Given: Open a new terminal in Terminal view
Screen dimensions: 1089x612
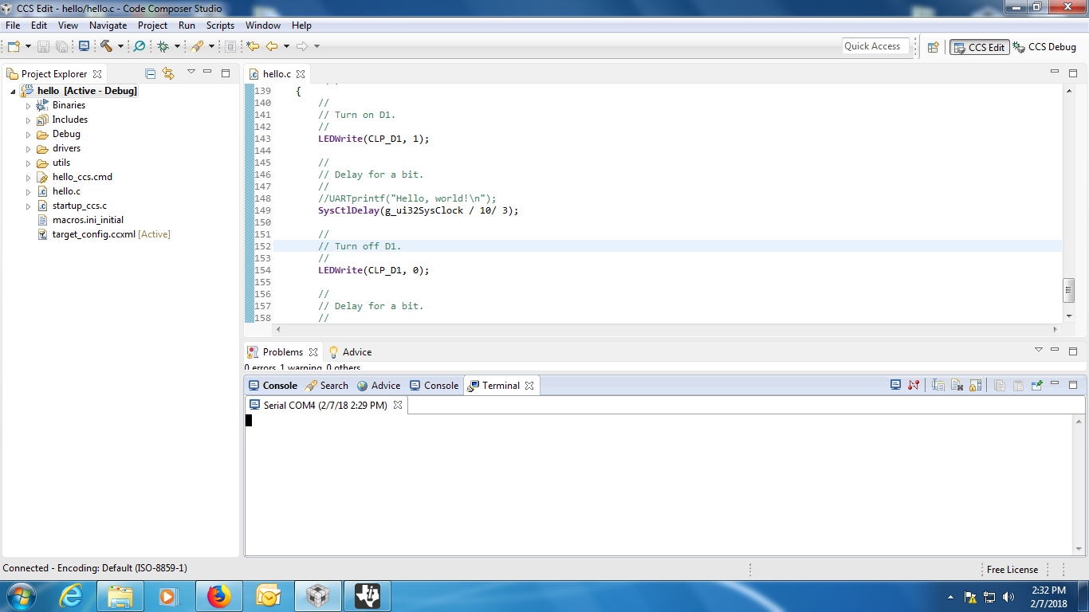Looking at the screenshot, I should click(x=895, y=385).
